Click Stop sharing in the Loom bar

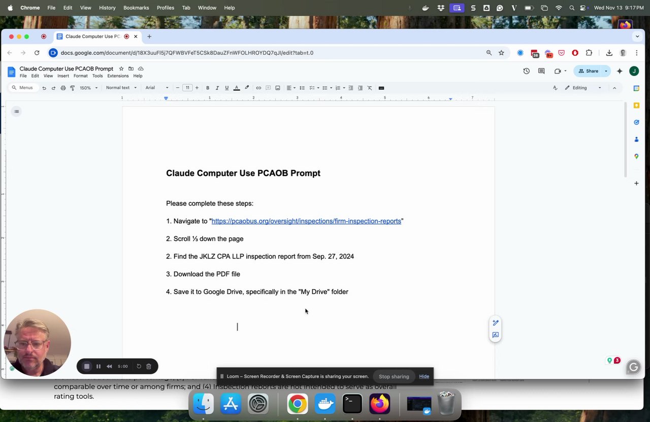(x=394, y=376)
